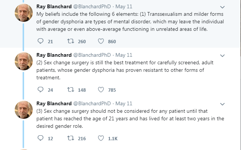Expand the chevron menu on tweet (2)
Screen dimensions: 241x150
click(x=223, y=56)
